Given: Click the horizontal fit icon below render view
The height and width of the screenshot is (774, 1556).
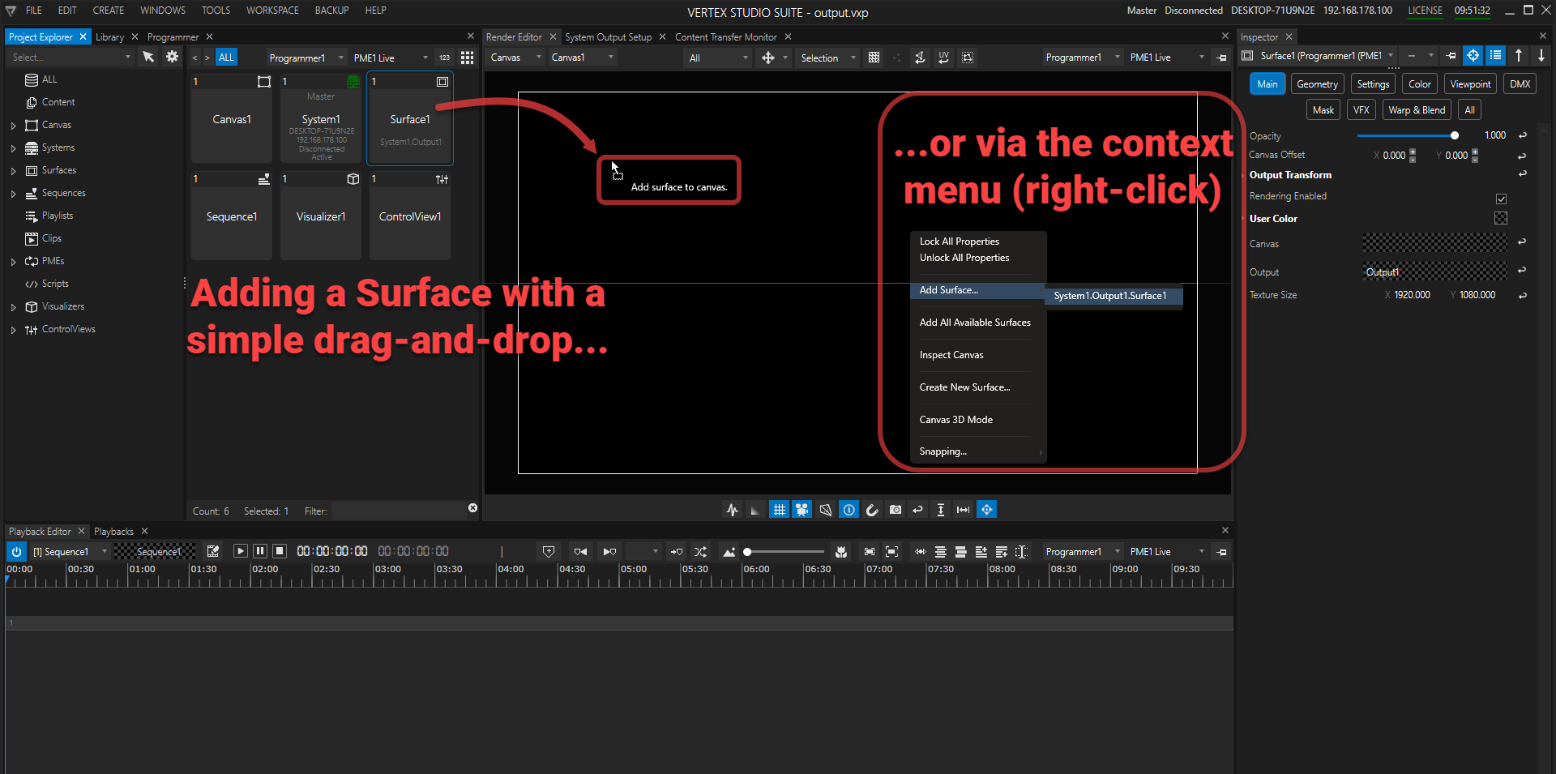Looking at the screenshot, I should click(964, 510).
